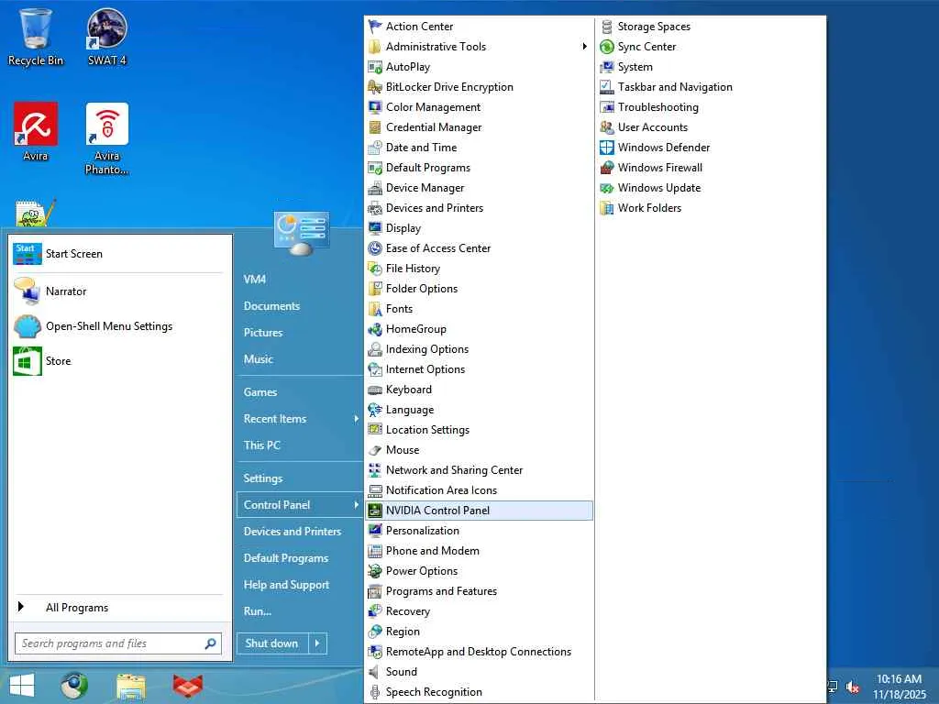Image resolution: width=939 pixels, height=704 pixels.
Task: Click the Power Options icon
Action: pos(375,570)
